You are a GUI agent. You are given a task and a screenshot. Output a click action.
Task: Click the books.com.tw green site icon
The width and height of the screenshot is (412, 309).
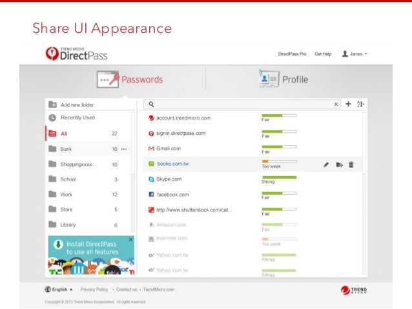(151, 164)
